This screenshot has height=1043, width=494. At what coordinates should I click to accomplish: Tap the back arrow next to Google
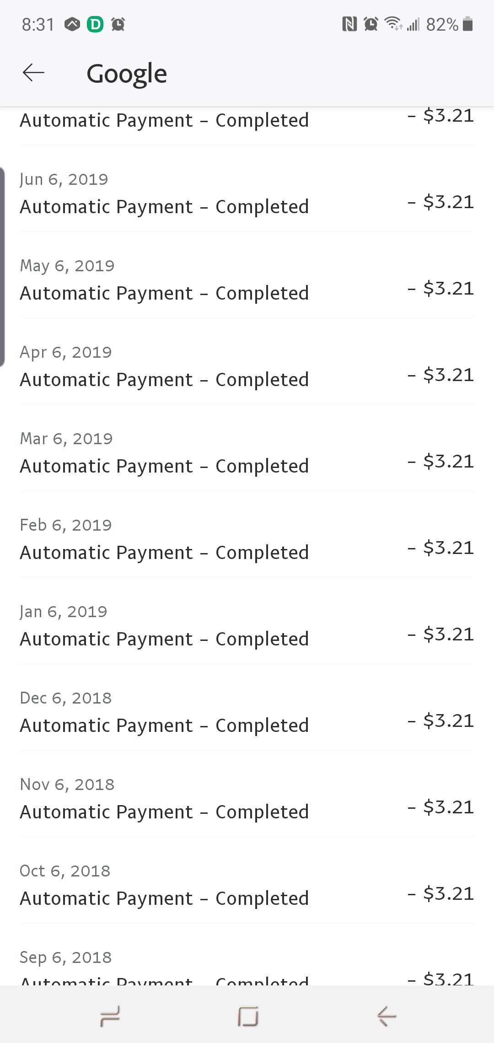coord(33,73)
